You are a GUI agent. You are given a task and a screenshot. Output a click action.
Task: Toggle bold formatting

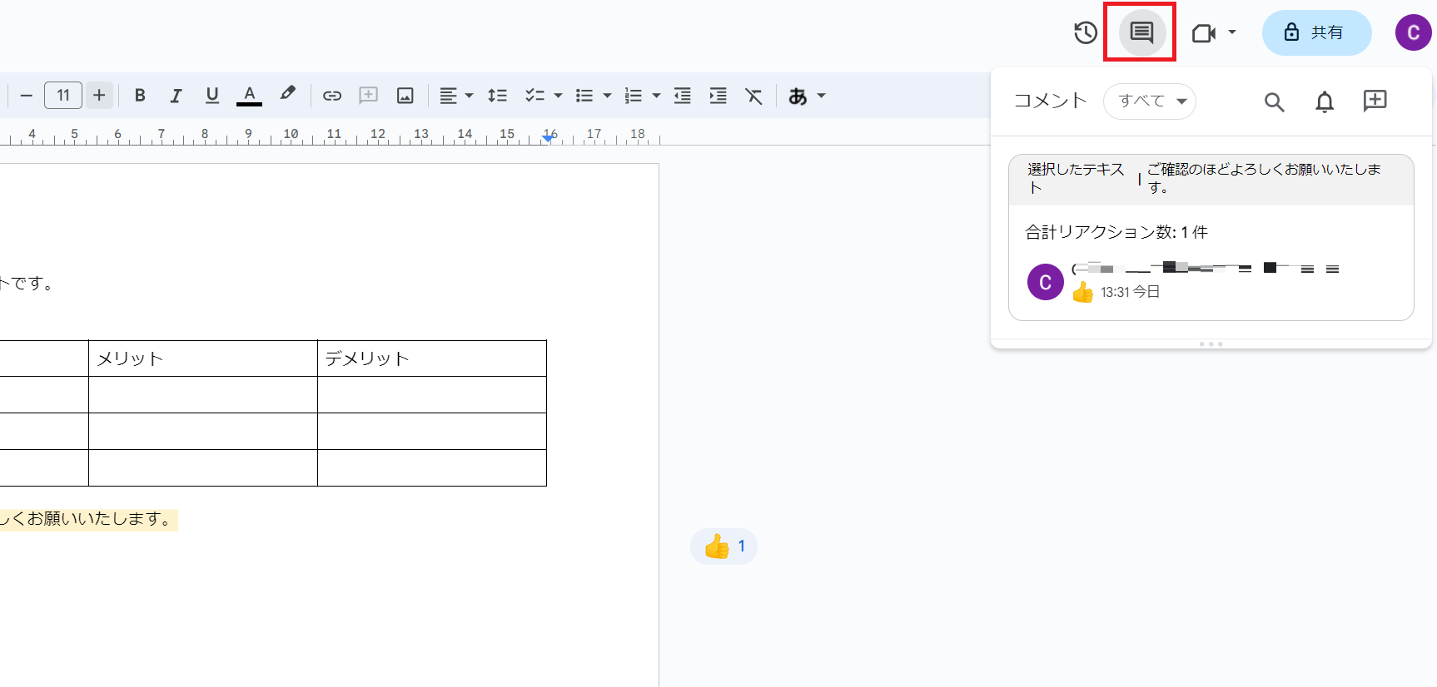click(140, 96)
